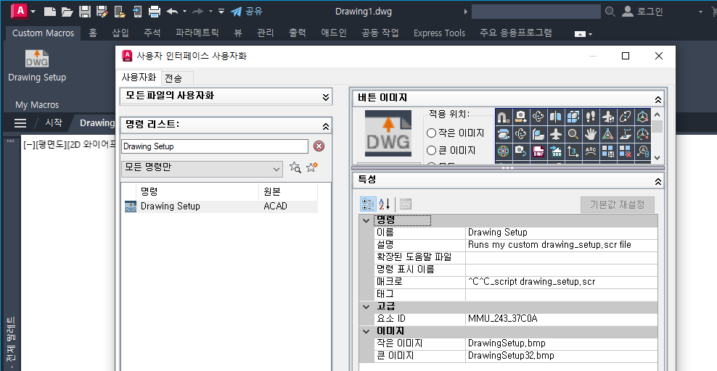
Task: Open the 출력 ribbon tab
Action: click(x=298, y=33)
